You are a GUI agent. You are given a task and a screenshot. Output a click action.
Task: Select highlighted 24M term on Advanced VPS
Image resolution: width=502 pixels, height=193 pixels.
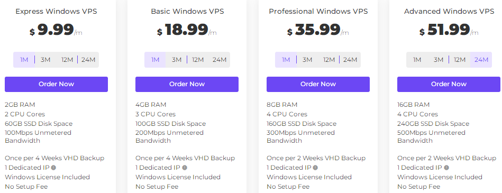[x=481, y=60]
